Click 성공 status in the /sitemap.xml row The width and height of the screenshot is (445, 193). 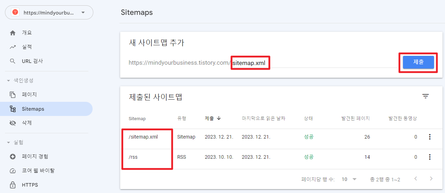click(x=309, y=137)
